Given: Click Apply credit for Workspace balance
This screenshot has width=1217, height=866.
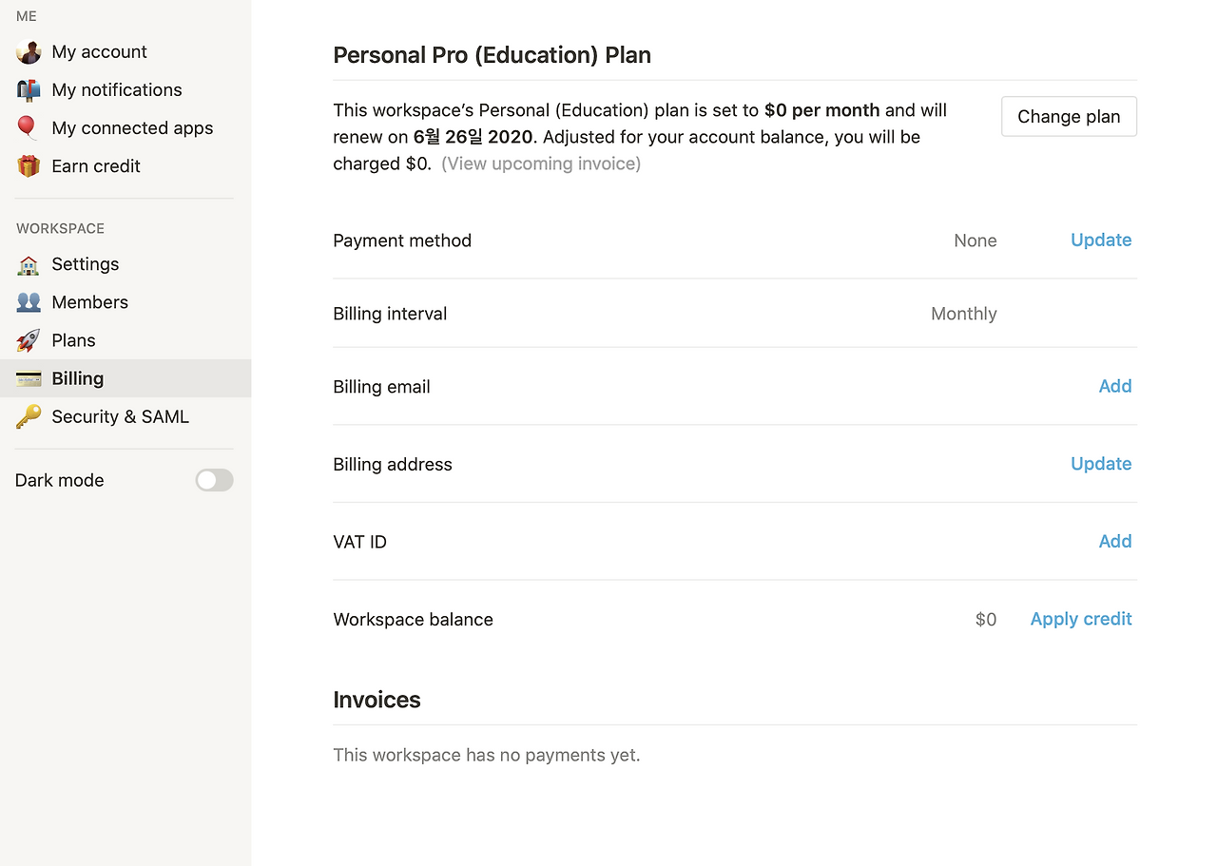Looking at the screenshot, I should pos(1081,619).
